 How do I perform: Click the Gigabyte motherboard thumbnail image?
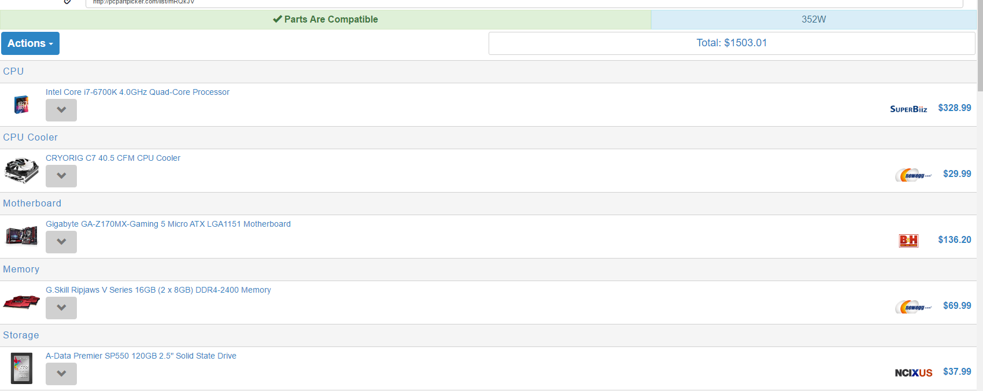click(x=21, y=236)
